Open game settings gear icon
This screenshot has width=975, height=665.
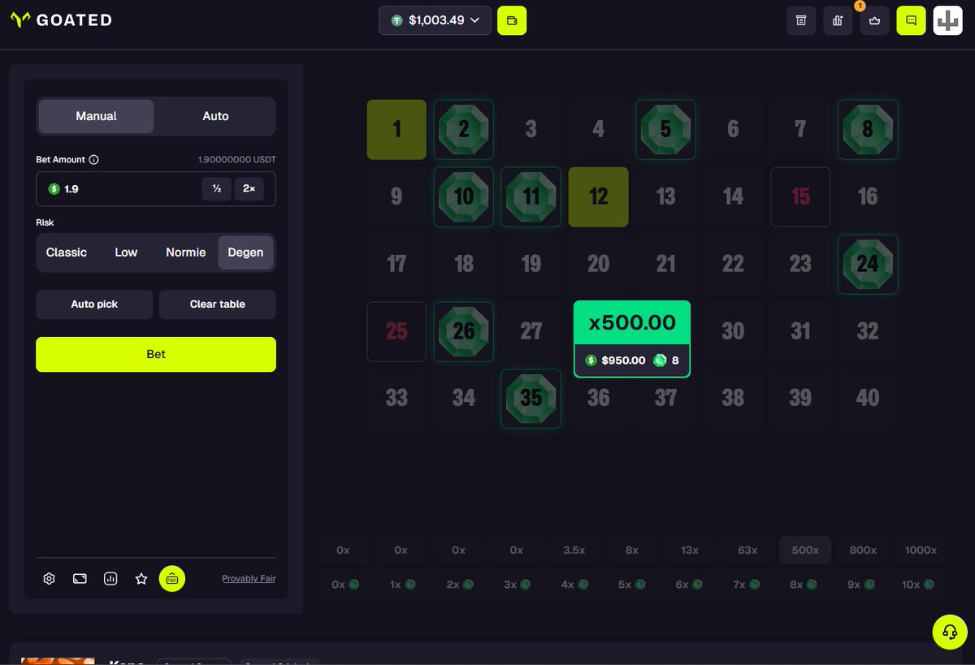pyautogui.click(x=49, y=579)
